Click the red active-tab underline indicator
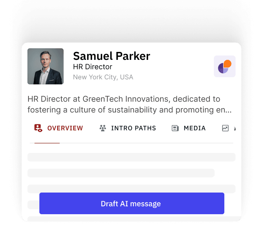 pyautogui.click(x=47, y=143)
